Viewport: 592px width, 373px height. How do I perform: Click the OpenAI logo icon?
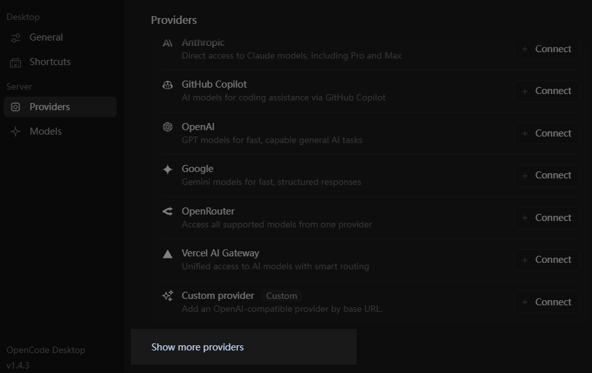pos(167,127)
